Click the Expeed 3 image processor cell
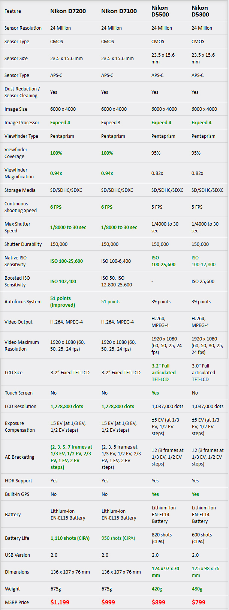The width and height of the screenshot is (229, 610). click(x=111, y=123)
